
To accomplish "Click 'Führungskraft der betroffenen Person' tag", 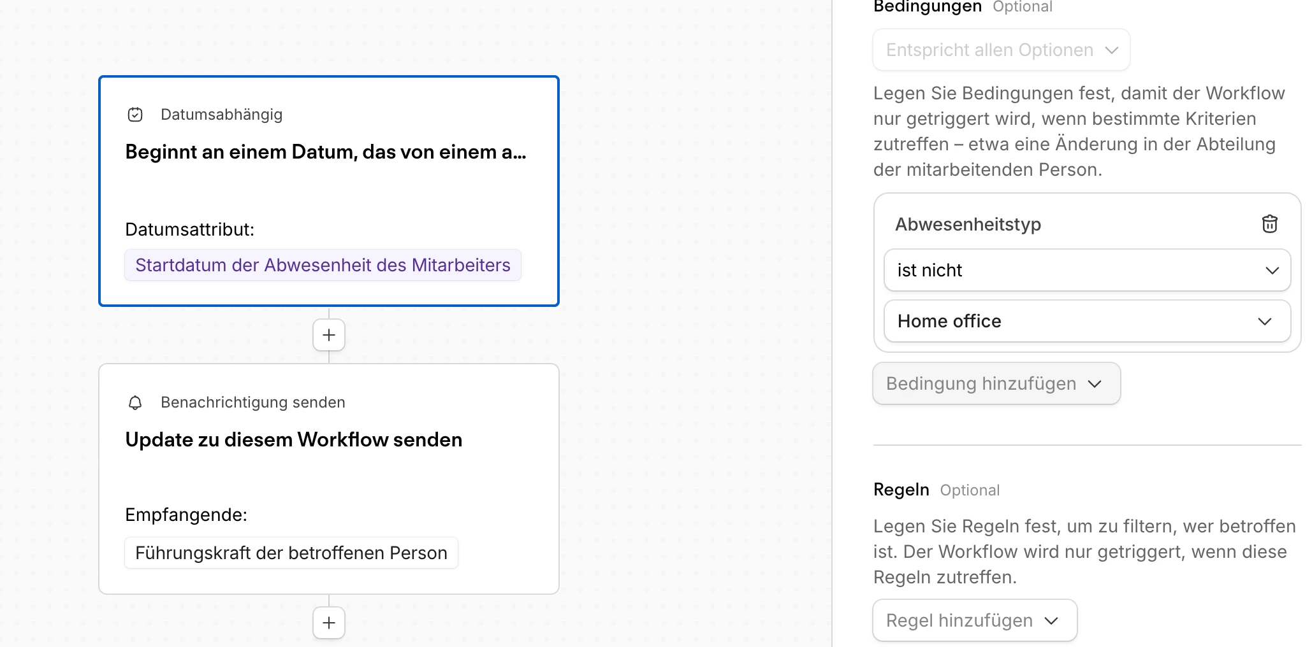I will point(291,553).
